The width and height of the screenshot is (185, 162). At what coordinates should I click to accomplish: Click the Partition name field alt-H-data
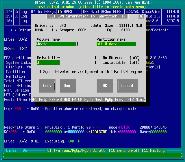pos(116,44)
